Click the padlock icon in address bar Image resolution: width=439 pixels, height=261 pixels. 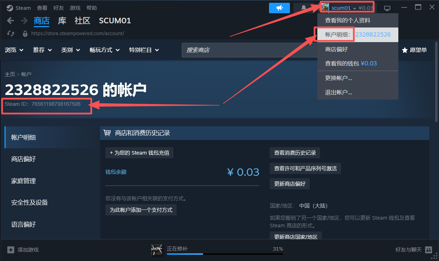click(25, 34)
